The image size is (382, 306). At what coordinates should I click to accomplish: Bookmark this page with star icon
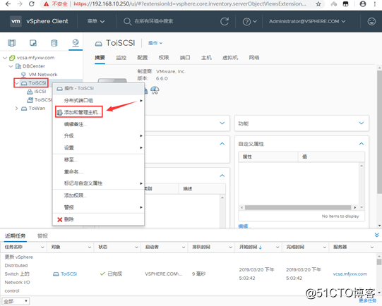[x=318, y=4]
